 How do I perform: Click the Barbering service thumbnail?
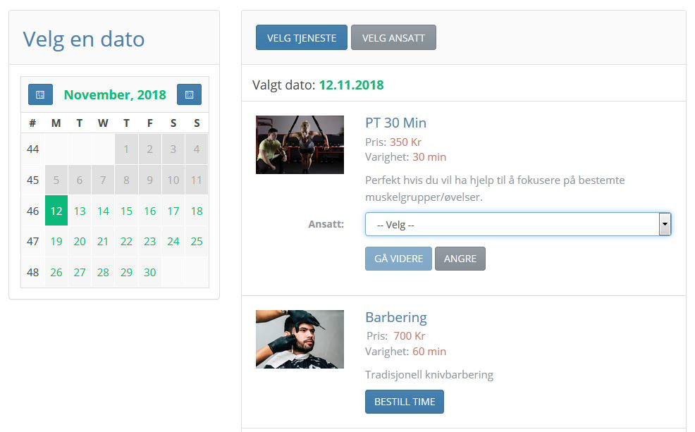tap(300, 339)
